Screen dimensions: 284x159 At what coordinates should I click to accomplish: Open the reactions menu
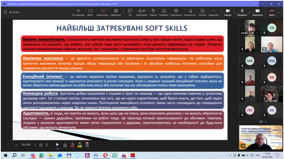164,12
